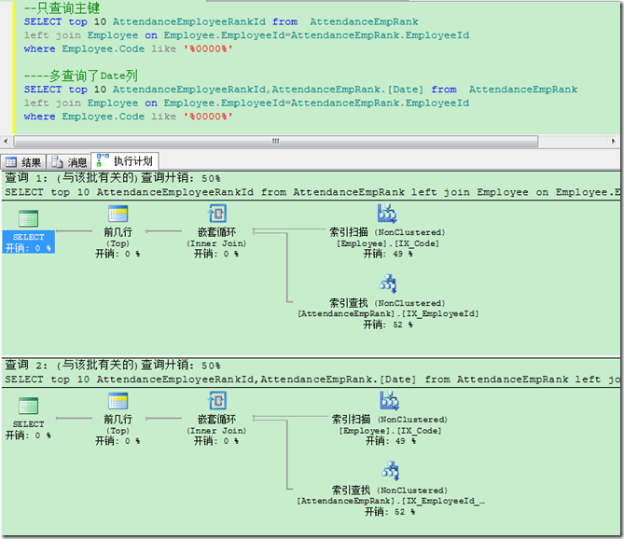Click the Nested Loops icon in query 2
This screenshot has height=539, width=624.
pos(217,401)
